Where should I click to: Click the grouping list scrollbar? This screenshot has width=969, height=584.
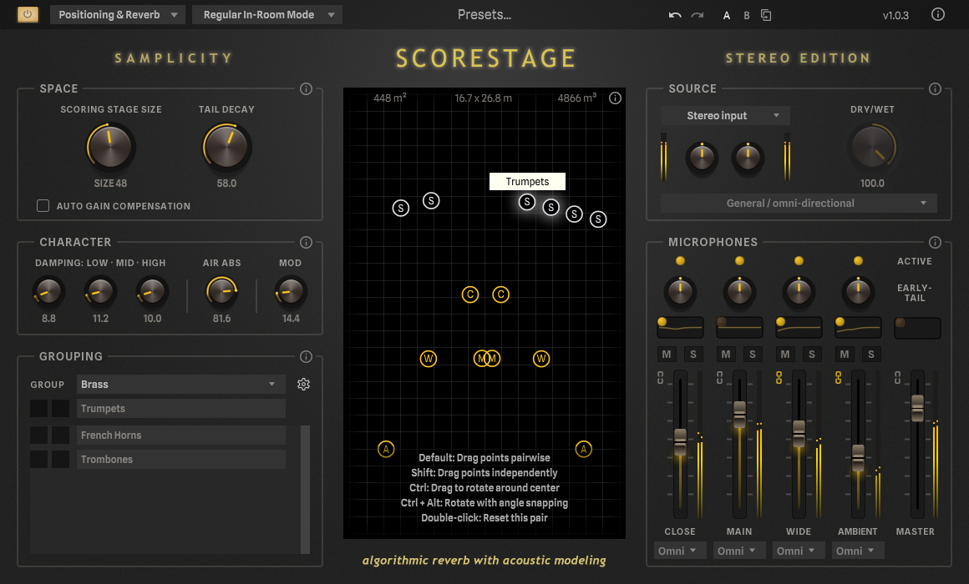click(x=305, y=489)
